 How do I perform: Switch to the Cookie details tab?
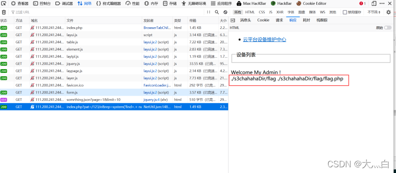[263, 20]
